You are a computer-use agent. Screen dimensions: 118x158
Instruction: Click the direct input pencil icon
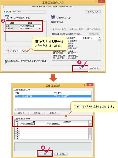pyautogui.click(x=7, y=51)
